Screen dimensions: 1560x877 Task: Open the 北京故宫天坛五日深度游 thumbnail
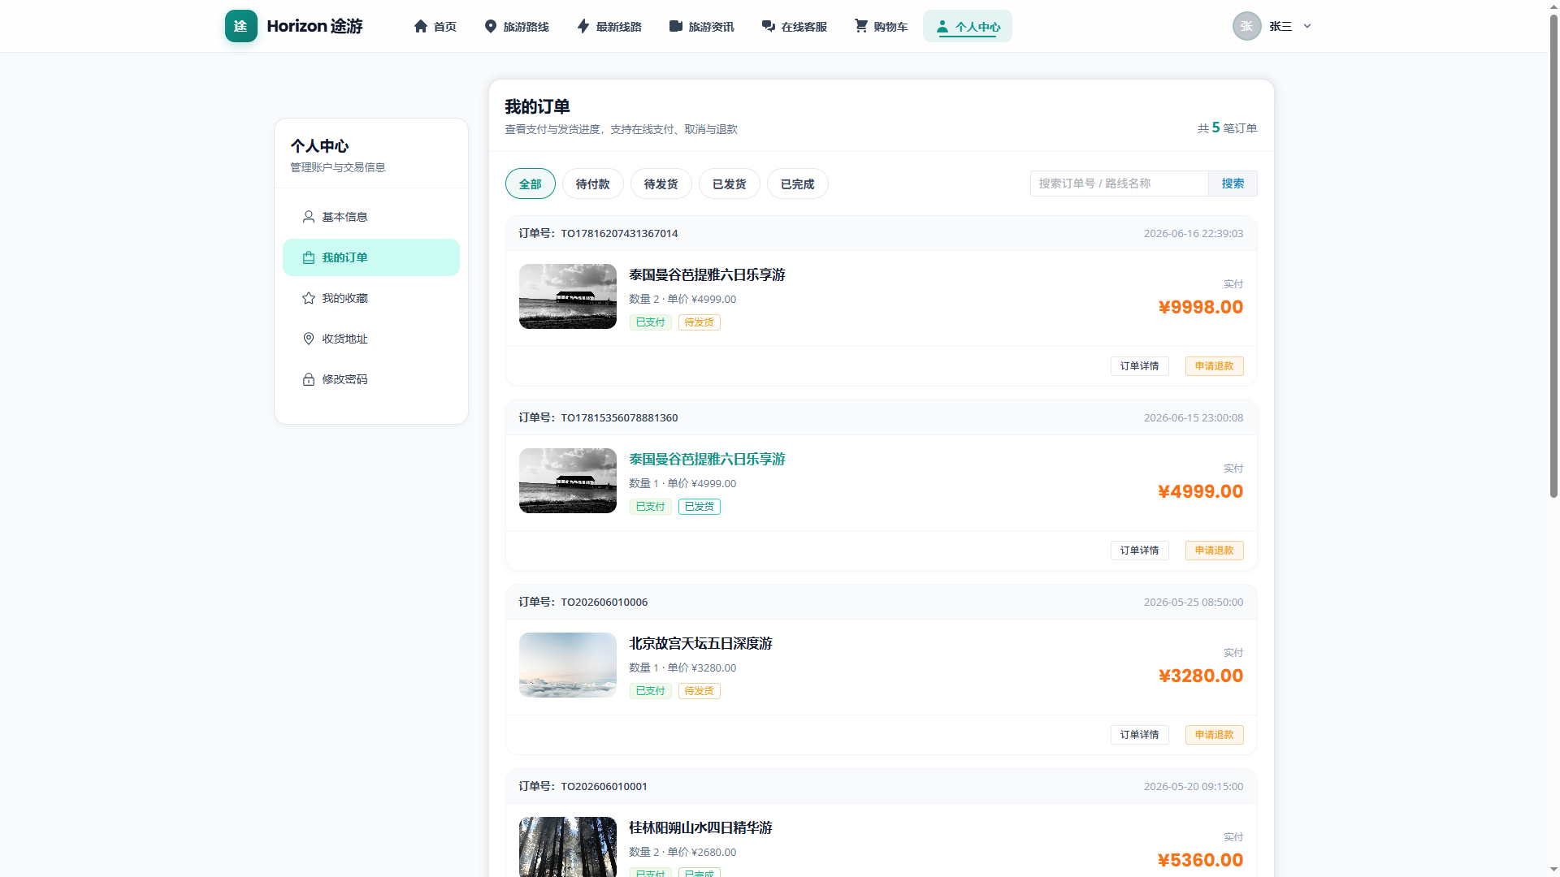(568, 665)
